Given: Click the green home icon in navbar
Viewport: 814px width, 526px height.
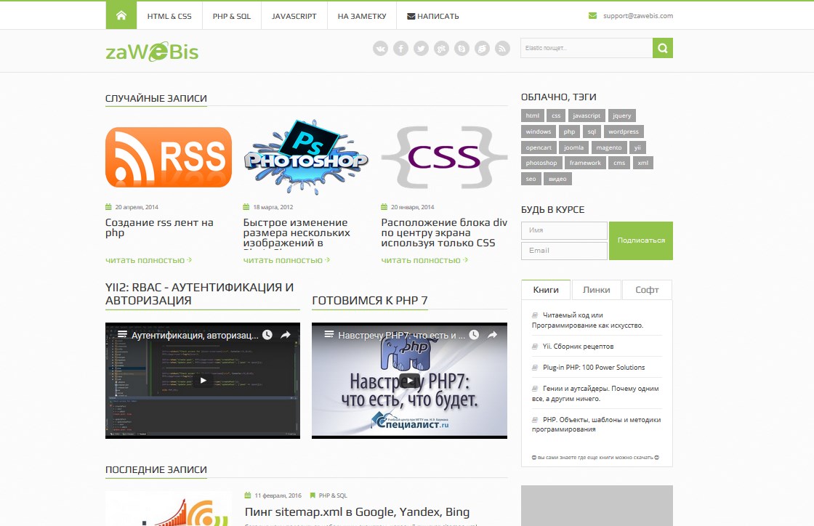Looking at the screenshot, I should pos(121,15).
